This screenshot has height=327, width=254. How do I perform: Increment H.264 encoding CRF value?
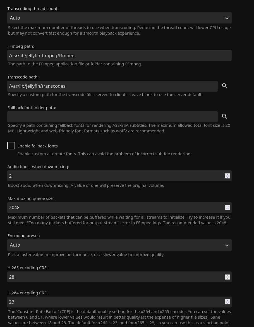click(227, 301)
